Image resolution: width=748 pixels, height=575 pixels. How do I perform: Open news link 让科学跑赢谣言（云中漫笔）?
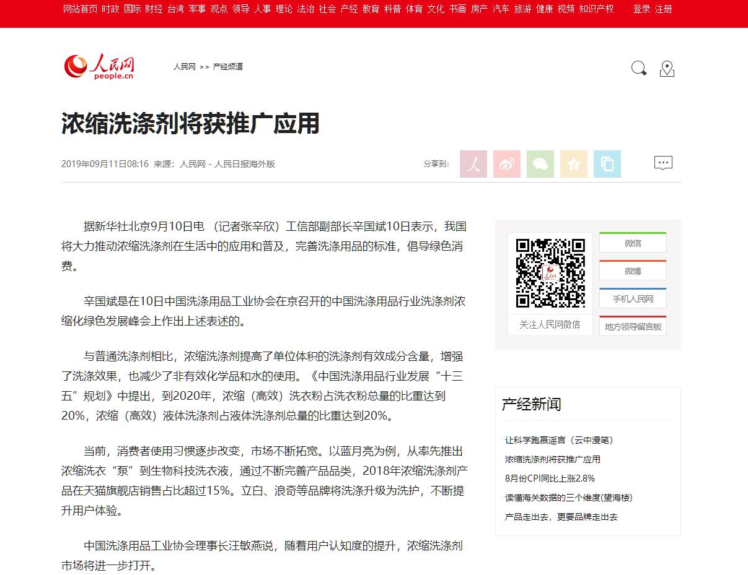559,440
